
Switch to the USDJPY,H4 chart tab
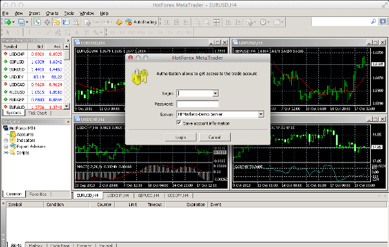click(x=178, y=195)
